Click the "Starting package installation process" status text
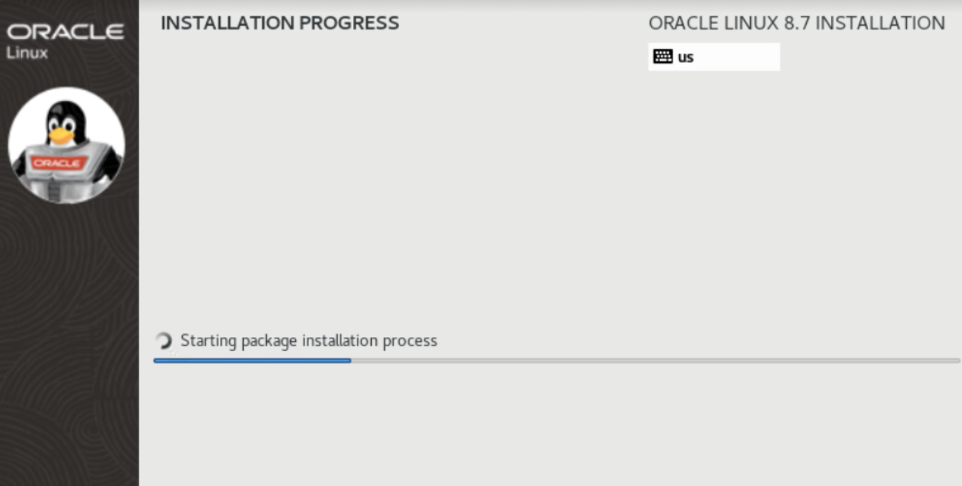This screenshot has width=962, height=486. click(309, 341)
